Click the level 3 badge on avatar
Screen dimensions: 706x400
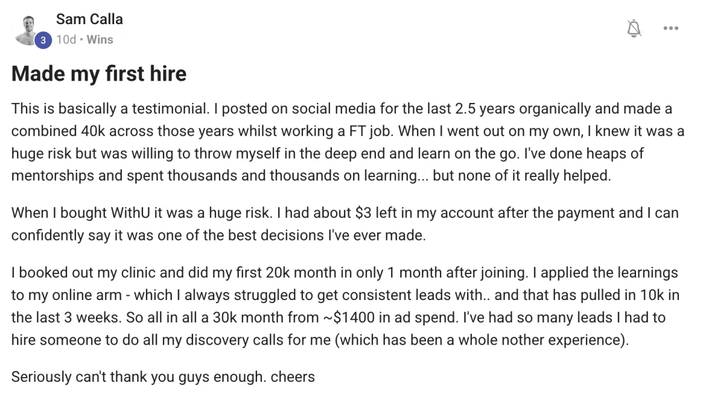point(42,40)
